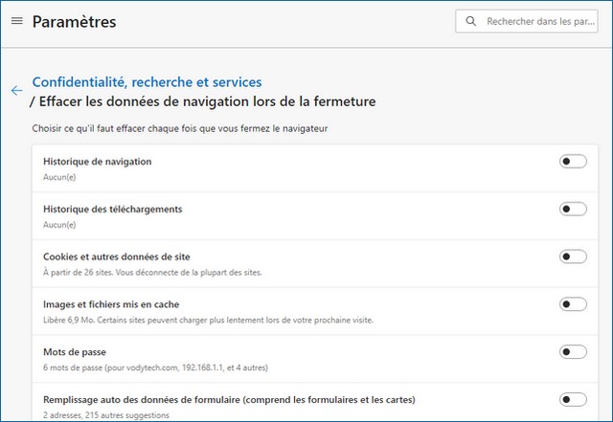Click the Cookies et autres données label

(x=117, y=256)
